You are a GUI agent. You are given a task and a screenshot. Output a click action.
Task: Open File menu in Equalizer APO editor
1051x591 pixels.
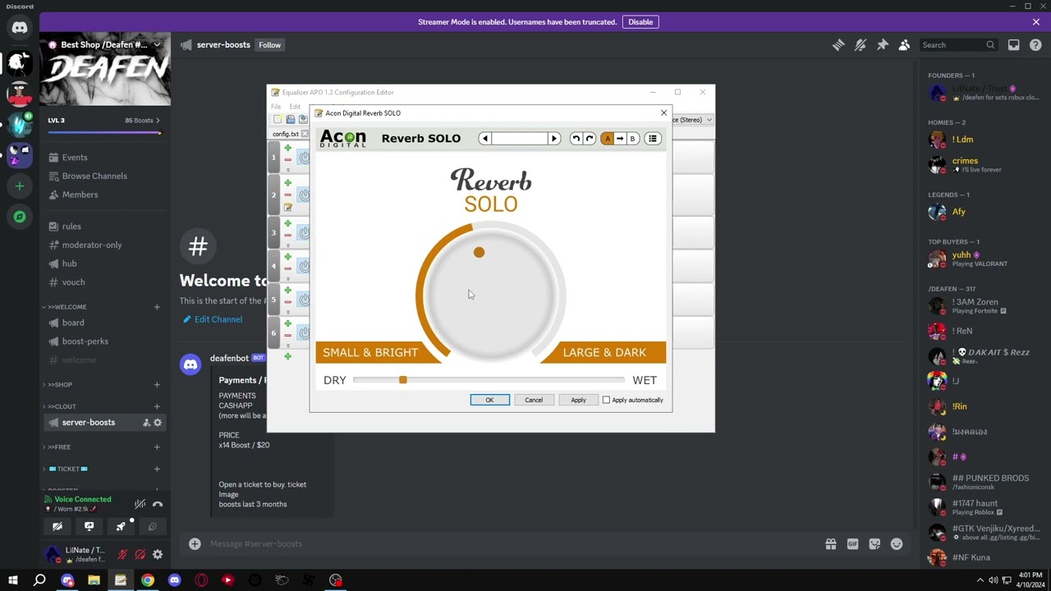pos(276,107)
